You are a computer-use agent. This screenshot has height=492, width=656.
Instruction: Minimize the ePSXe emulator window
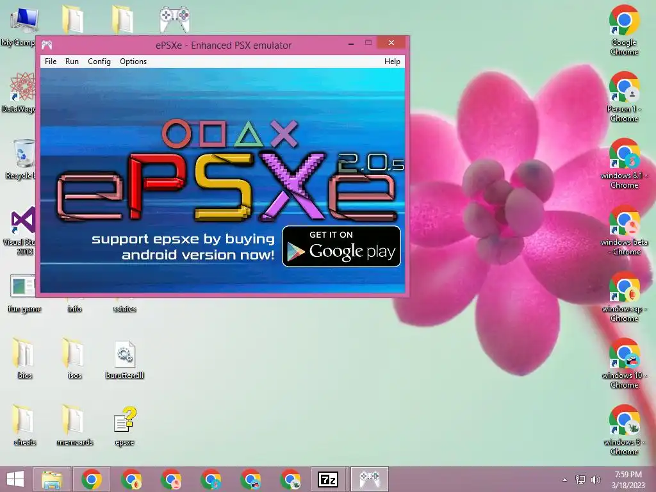(351, 43)
